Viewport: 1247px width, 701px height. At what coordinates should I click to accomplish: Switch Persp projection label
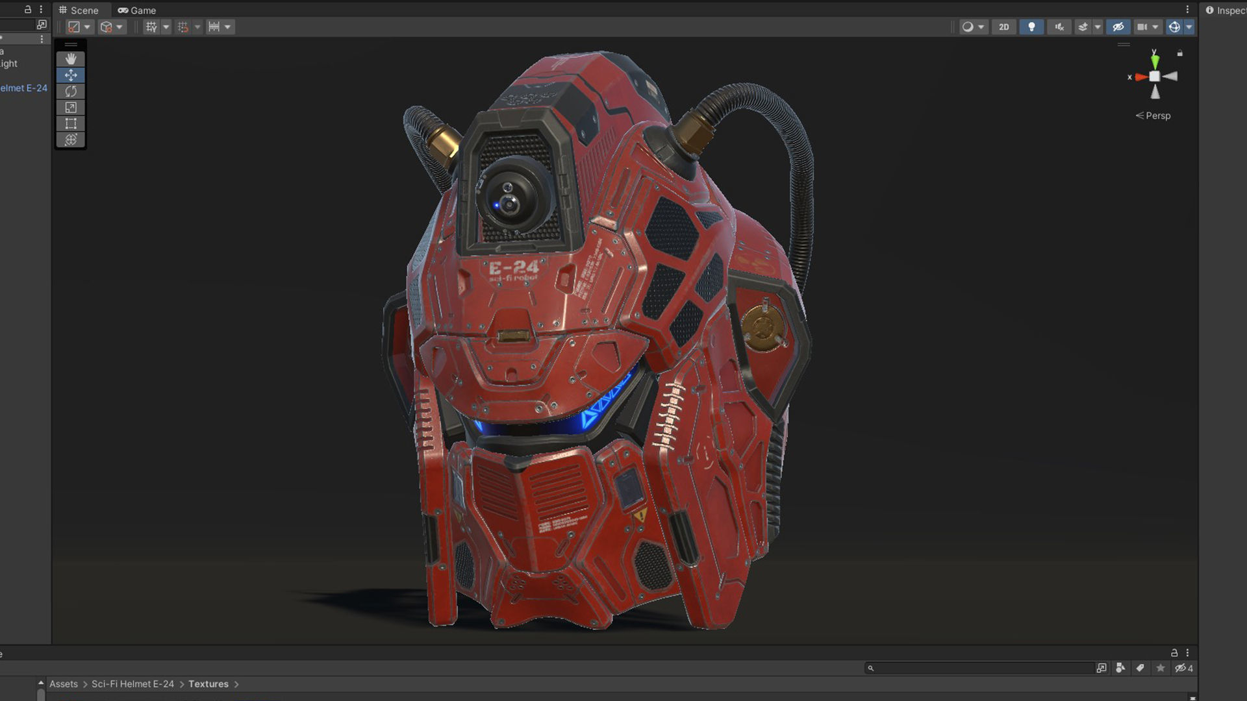[1153, 116]
